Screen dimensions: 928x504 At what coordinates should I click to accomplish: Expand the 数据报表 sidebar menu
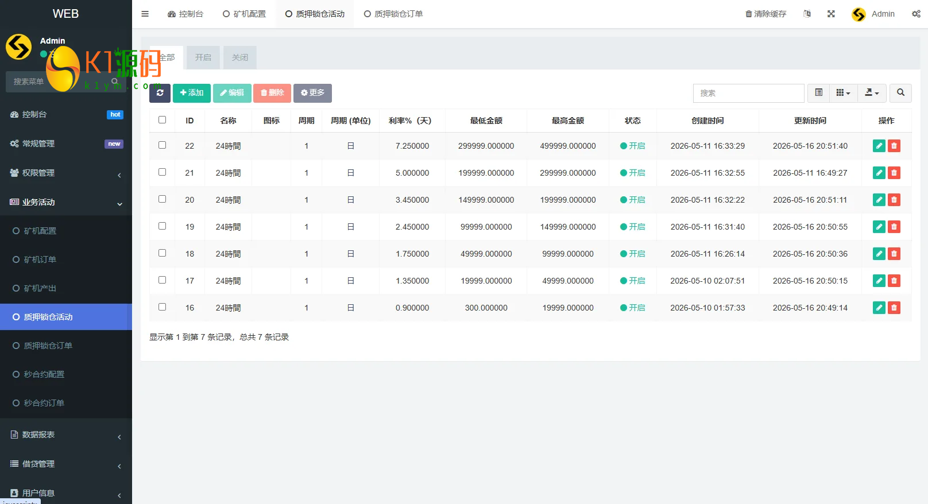click(66, 435)
